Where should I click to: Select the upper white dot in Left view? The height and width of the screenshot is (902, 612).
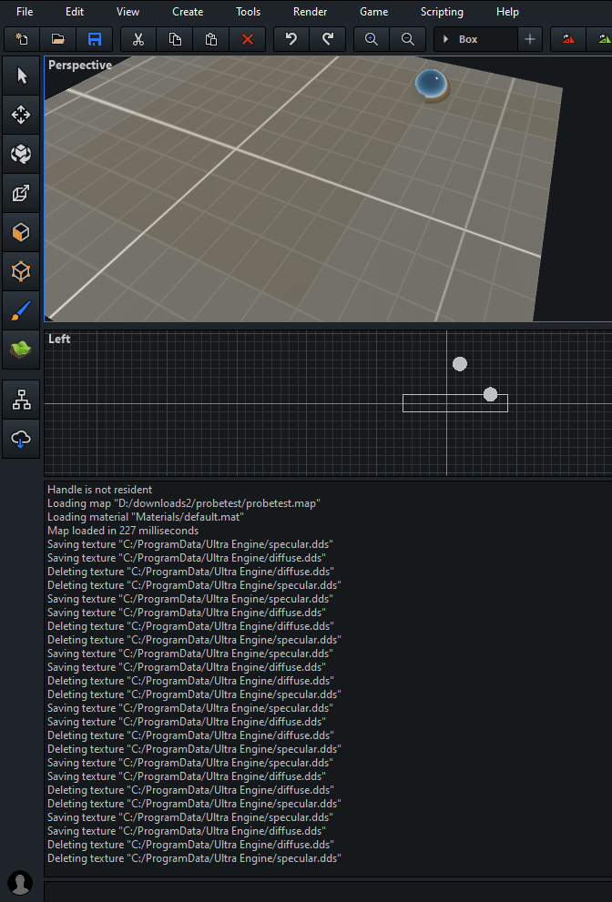click(459, 363)
